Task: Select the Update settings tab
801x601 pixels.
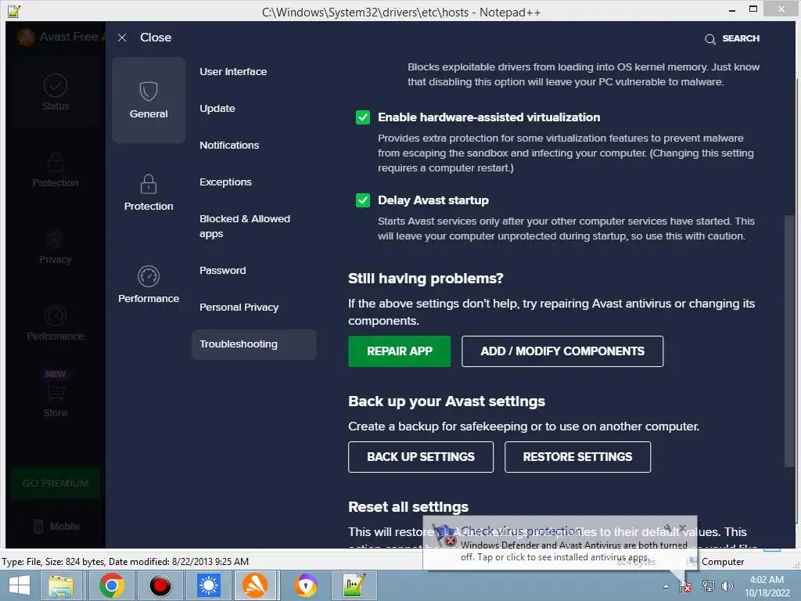Action: pos(217,109)
